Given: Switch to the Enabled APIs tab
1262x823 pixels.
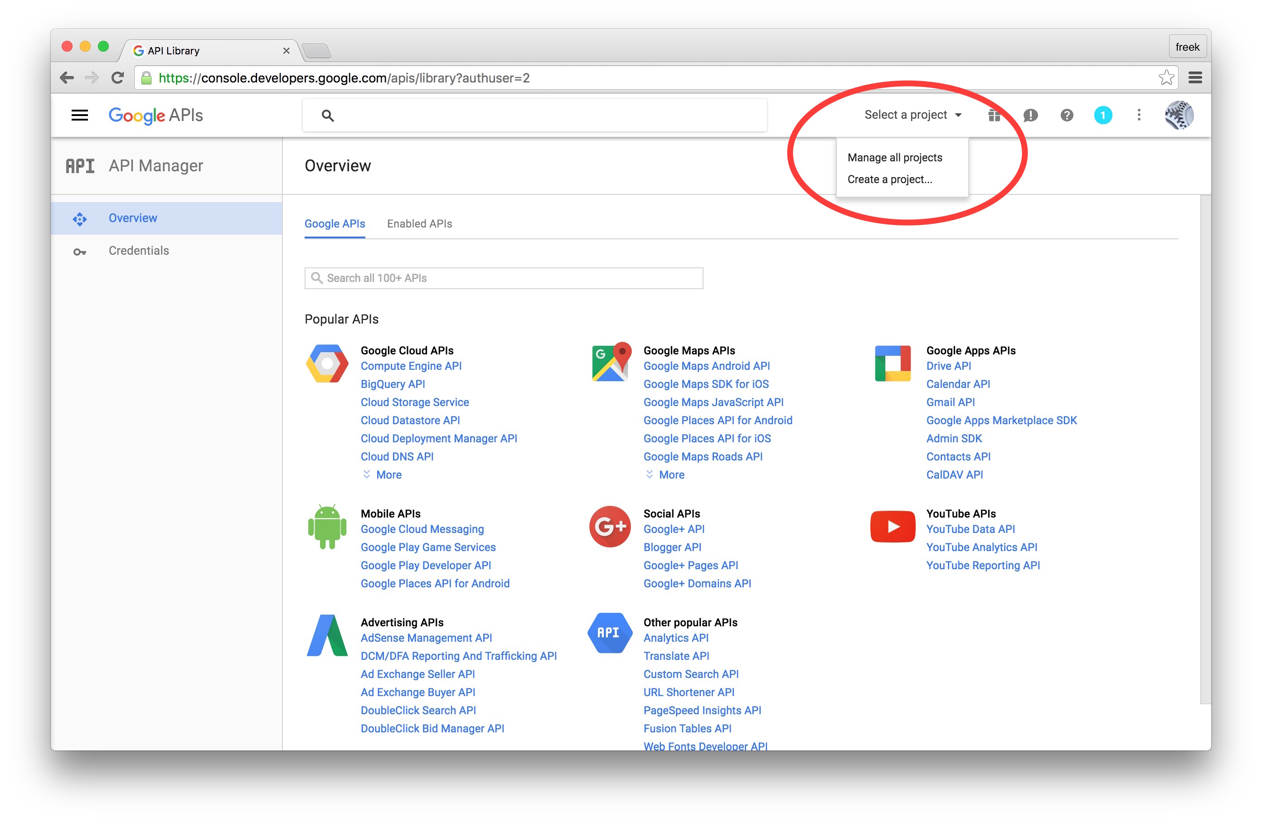Looking at the screenshot, I should (x=420, y=223).
